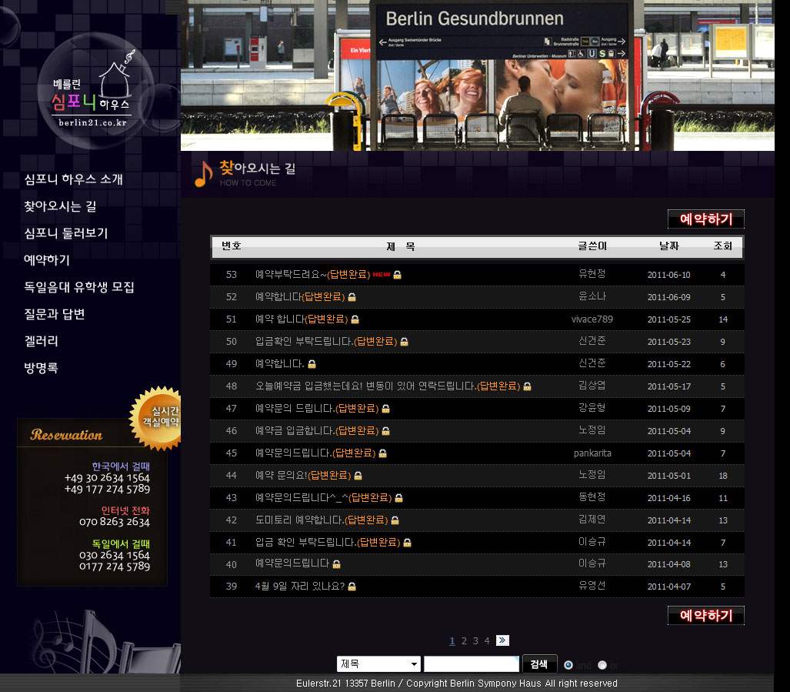Open post 51 by vivace789
The image size is (790, 692).
click(x=302, y=319)
